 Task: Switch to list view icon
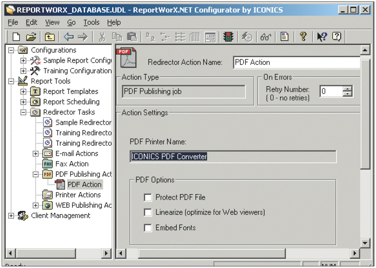[180, 37]
